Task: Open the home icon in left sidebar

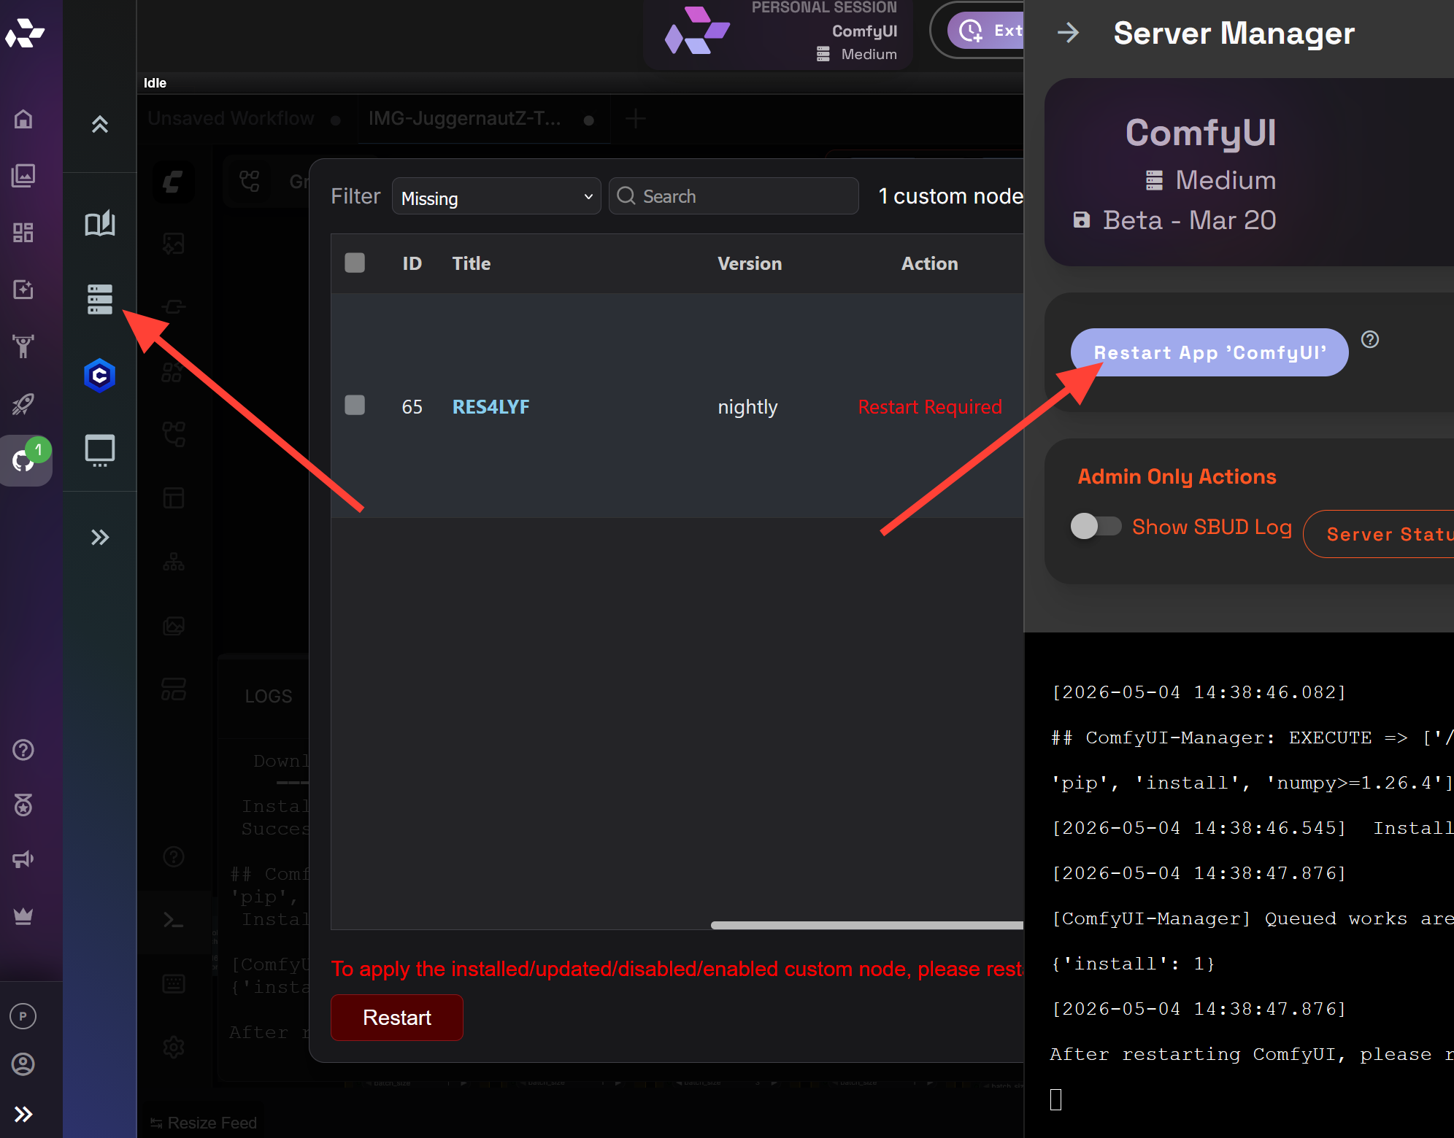Action: click(x=23, y=118)
